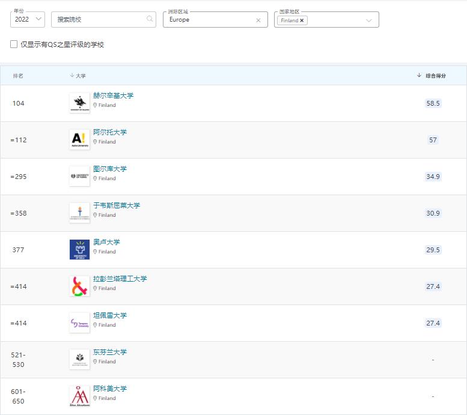Click the University of Oulu logo

(x=79, y=250)
